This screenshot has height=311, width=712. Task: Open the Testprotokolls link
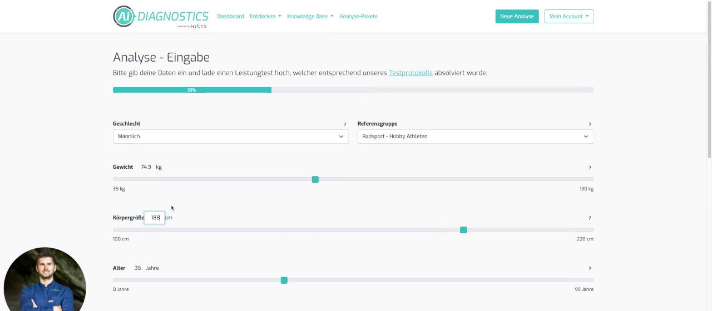[411, 73]
